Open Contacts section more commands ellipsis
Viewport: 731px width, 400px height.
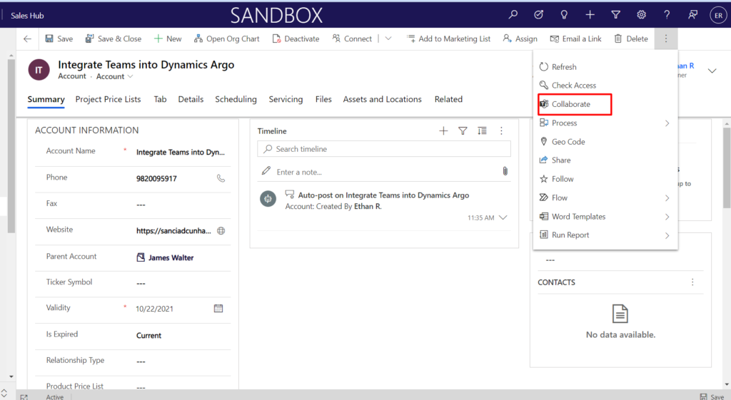[692, 282]
